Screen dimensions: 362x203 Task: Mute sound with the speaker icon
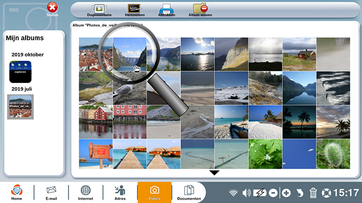pos(246,193)
